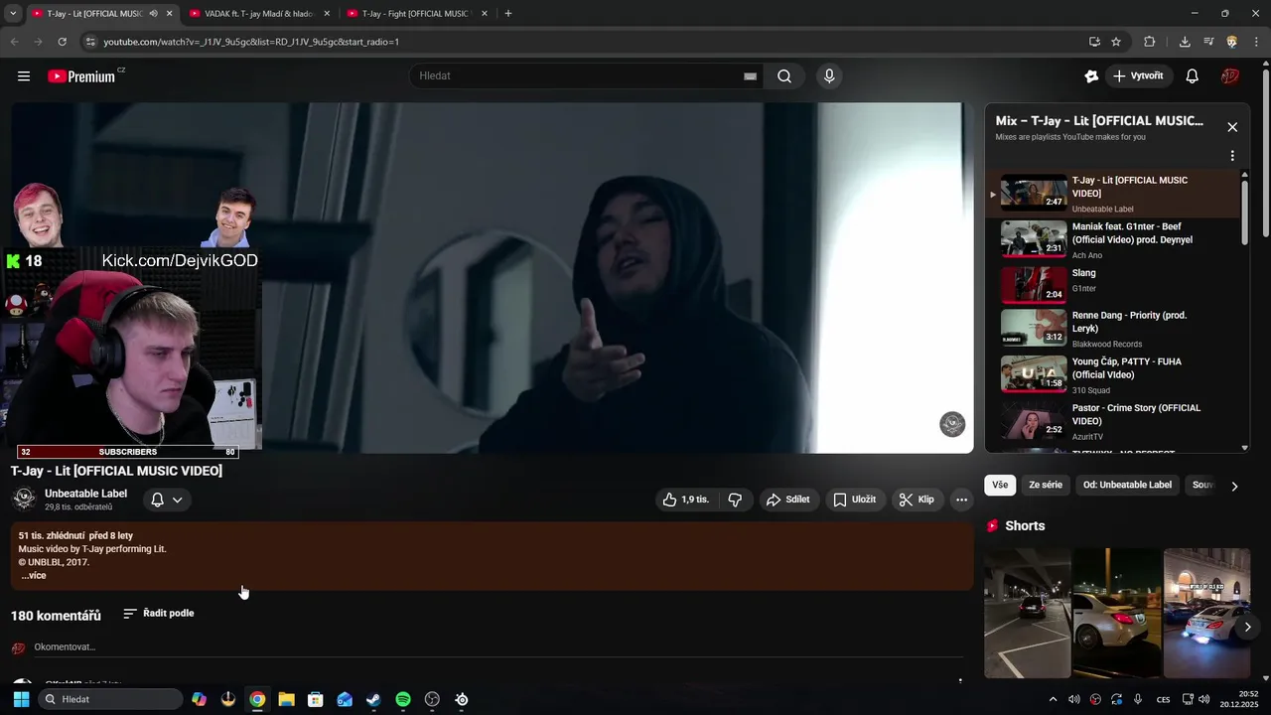The width and height of the screenshot is (1271, 715).
Task: Play Slang by G1nter from mix
Action: [1114, 285]
